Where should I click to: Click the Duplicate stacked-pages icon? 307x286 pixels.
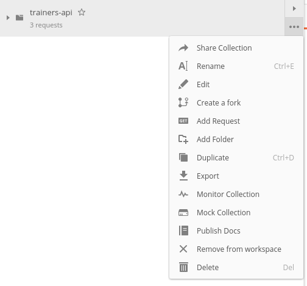click(183, 157)
